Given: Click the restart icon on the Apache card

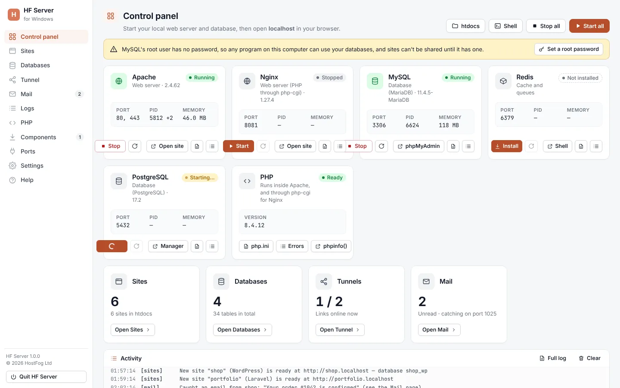Looking at the screenshot, I should click(x=135, y=146).
